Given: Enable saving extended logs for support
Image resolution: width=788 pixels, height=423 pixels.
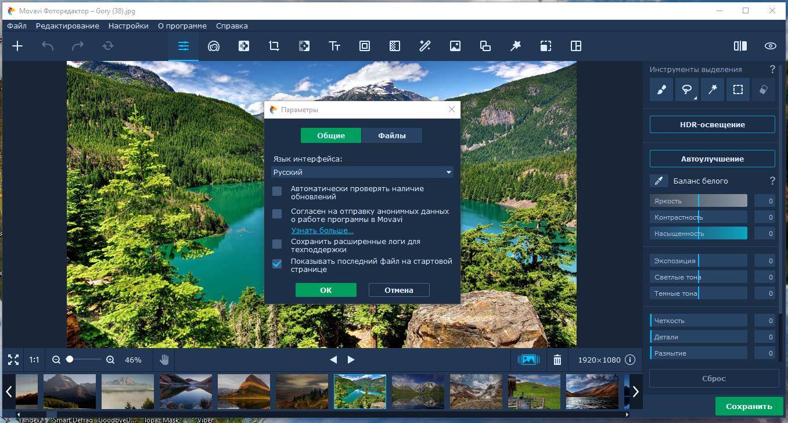Looking at the screenshot, I should click(x=277, y=243).
